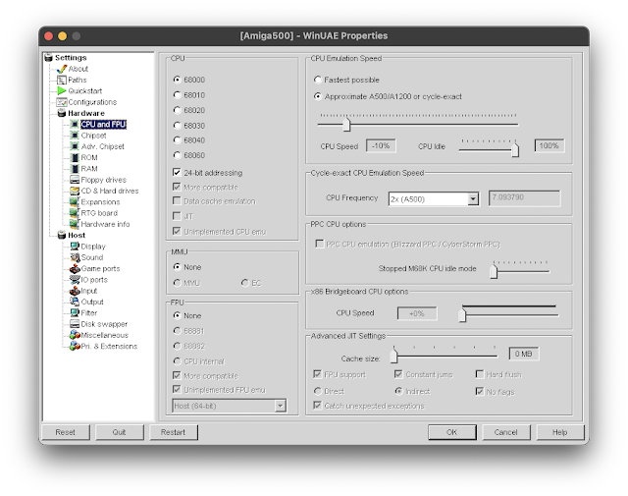Collapse the Host tree node
Screen dimensions: 628x496
[61, 236]
